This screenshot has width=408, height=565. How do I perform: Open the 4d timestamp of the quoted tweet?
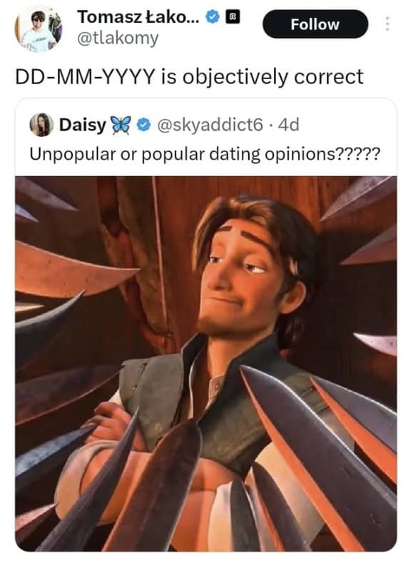[x=289, y=125]
